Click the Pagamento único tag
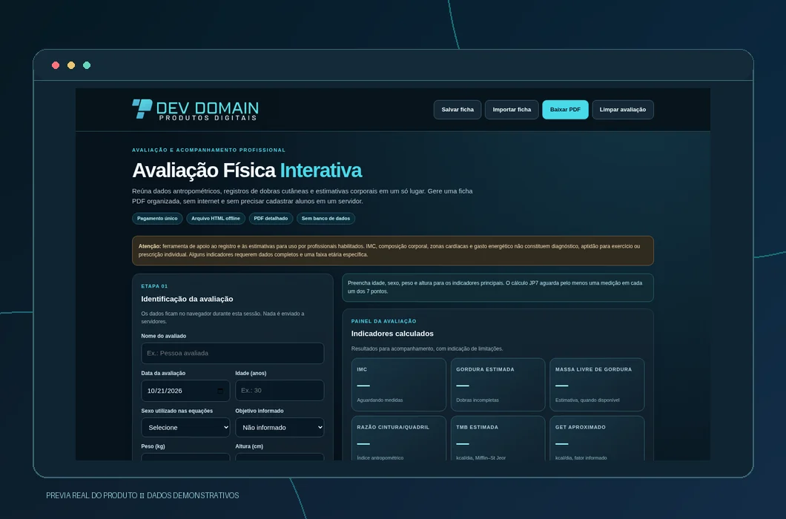Screen dimensions: 786x519 click(157, 219)
